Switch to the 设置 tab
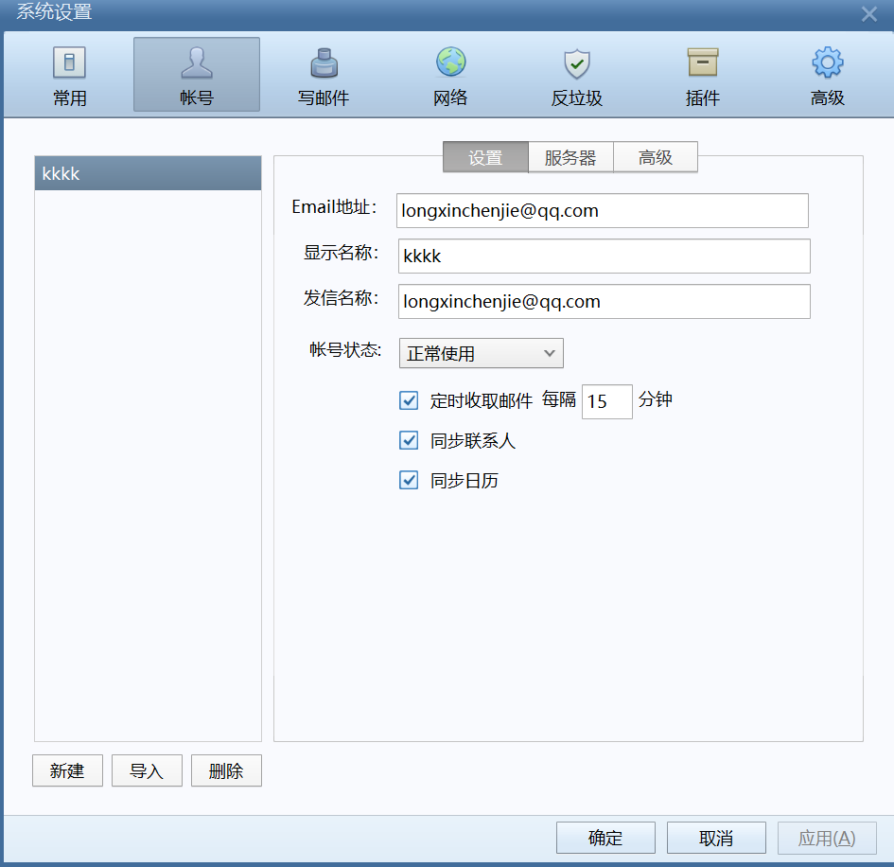Image resolution: width=894 pixels, height=867 pixels. pos(485,157)
